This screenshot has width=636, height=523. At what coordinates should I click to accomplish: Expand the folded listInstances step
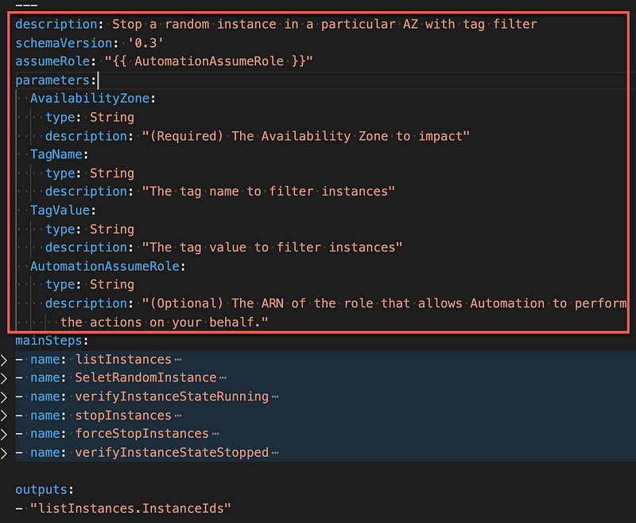pyautogui.click(x=4, y=360)
